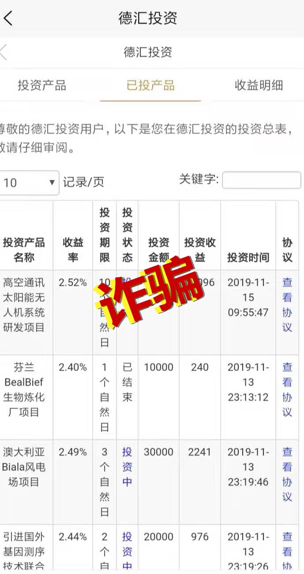304x574 pixels.
Task: Tap the back arrow in the top header
Action: (x=9, y=19)
